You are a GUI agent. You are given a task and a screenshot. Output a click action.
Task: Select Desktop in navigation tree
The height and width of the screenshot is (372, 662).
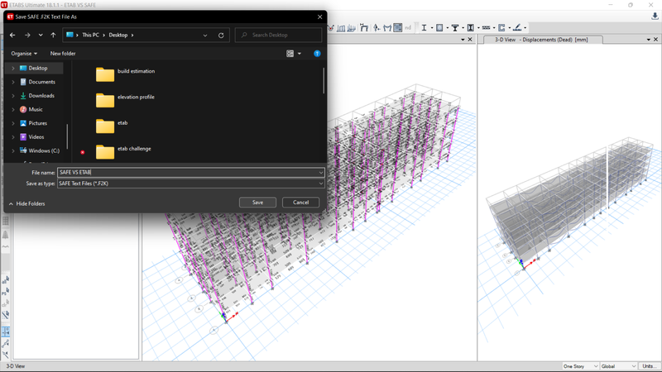[x=37, y=68]
